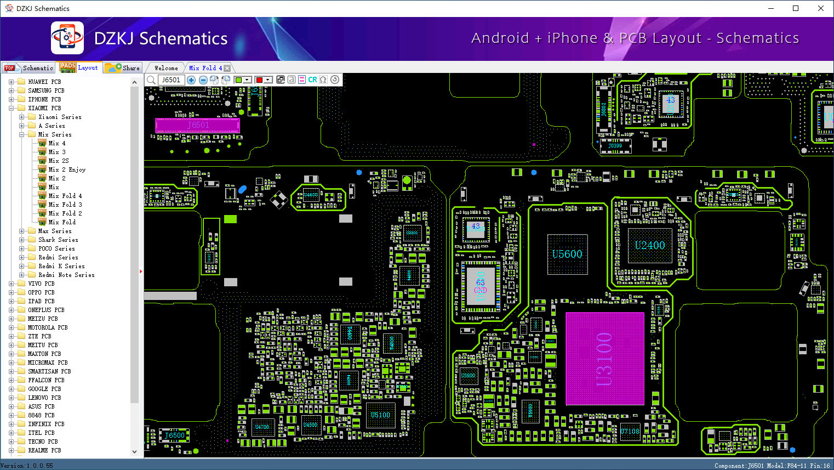The width and height of the screenshot is (834, 470).
Task: Select the Shark Series folder
Action: tap(58, 240)
